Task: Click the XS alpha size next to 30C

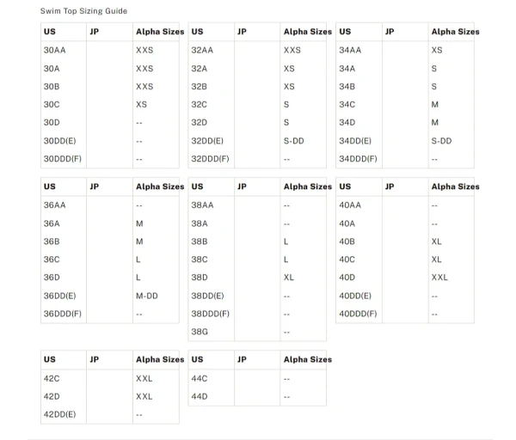Action: click(x=142, y=105)
